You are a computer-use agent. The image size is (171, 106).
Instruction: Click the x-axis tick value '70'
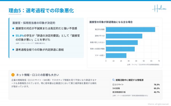coord(159,61)
